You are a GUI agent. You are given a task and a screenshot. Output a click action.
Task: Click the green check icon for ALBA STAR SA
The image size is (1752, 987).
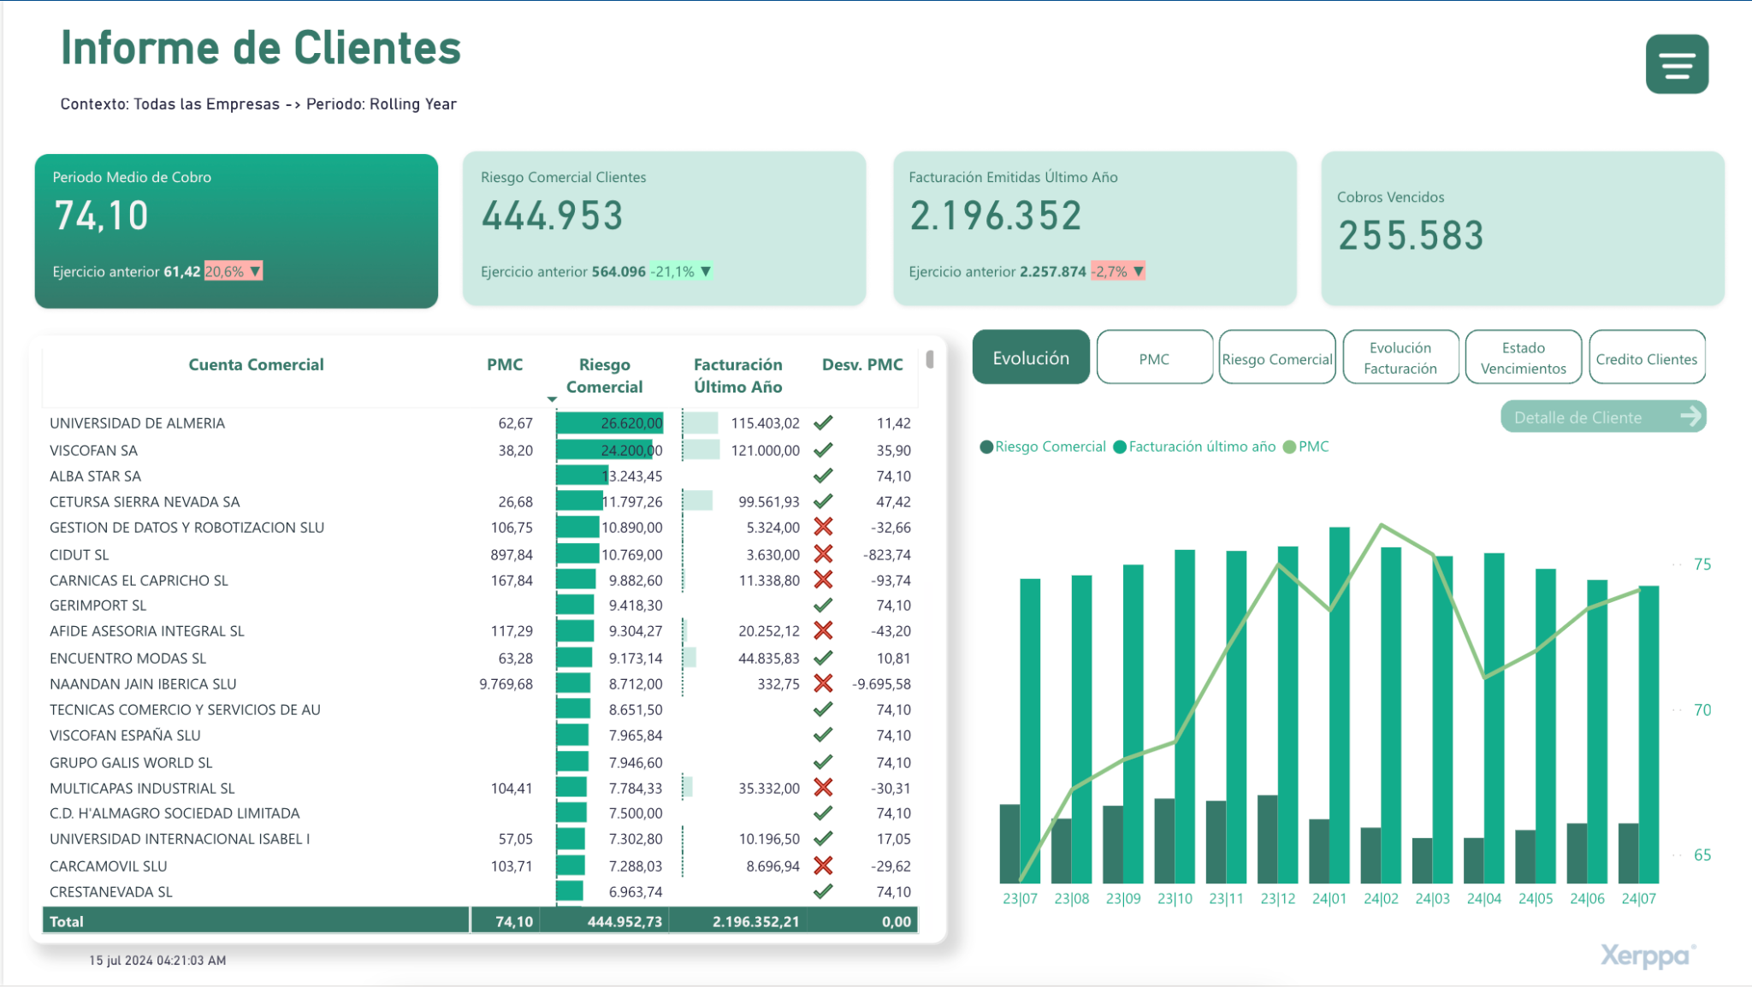(823, 476)
